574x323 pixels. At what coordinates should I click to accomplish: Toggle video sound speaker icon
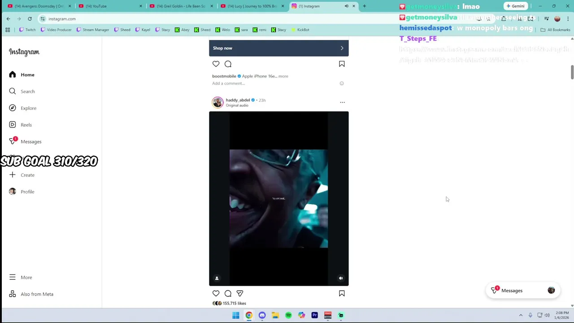pyautogui.click(x=341, y=278)
